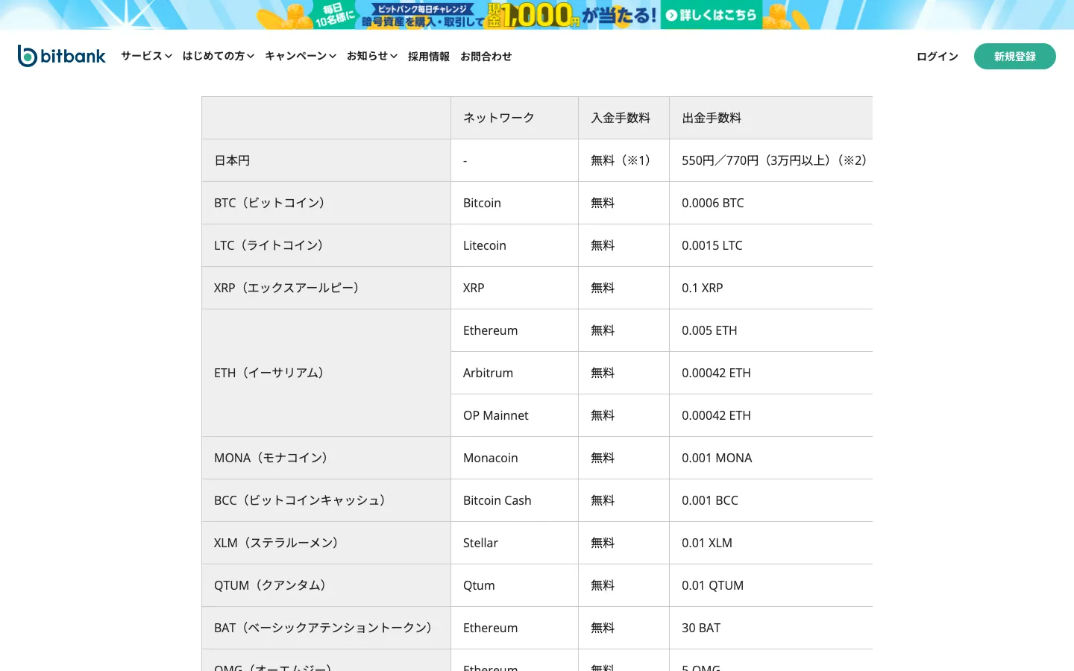Click the ネットワーク column header
This screenshot has height=671, width=1074.
pos(515,118)
